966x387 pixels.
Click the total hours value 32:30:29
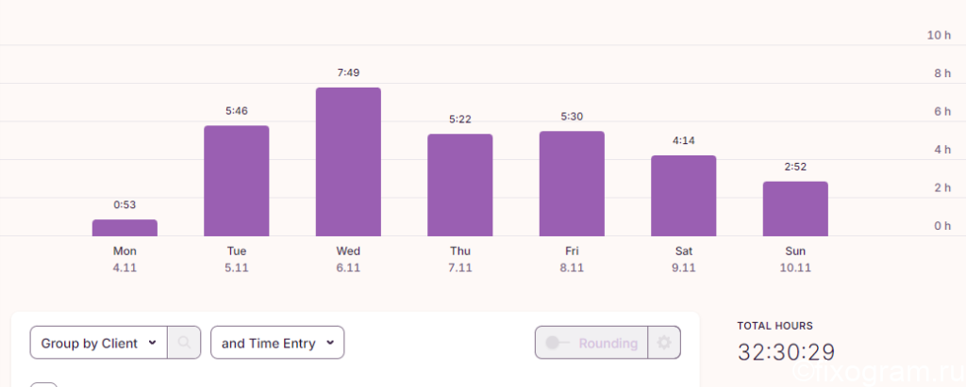tap(786, 352)
